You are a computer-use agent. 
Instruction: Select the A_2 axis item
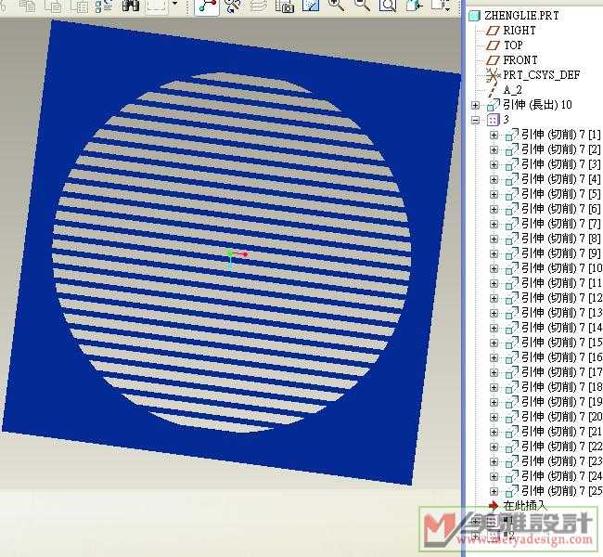coord(512,90)
